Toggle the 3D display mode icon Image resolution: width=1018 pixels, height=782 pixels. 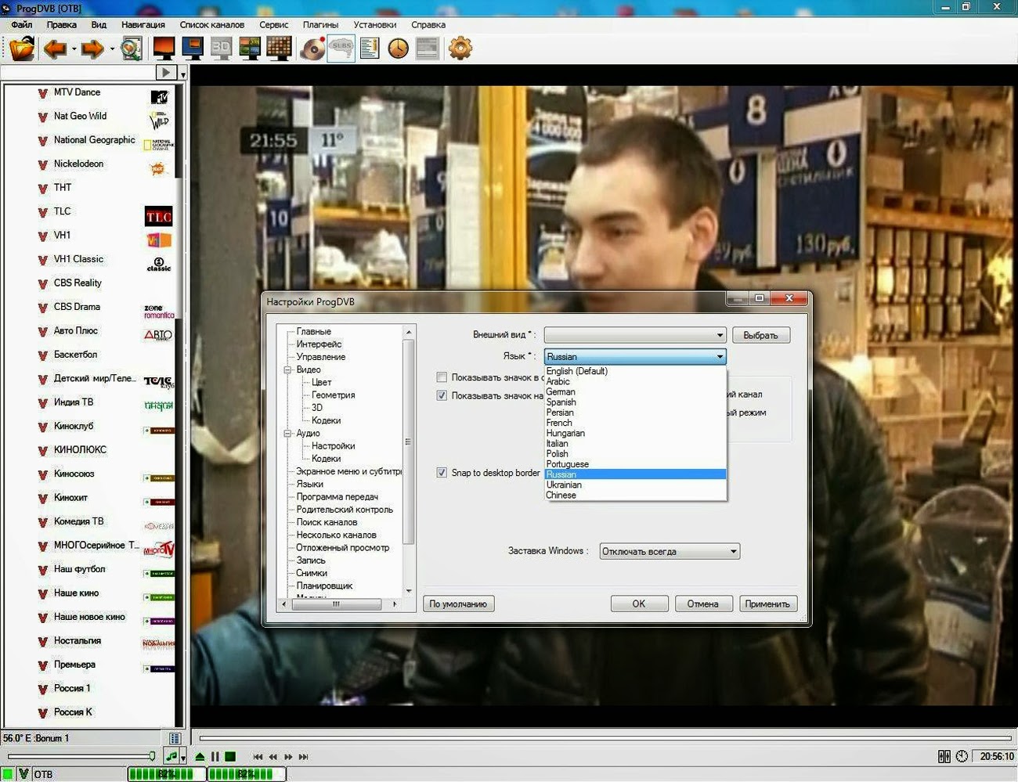point(222,49)
